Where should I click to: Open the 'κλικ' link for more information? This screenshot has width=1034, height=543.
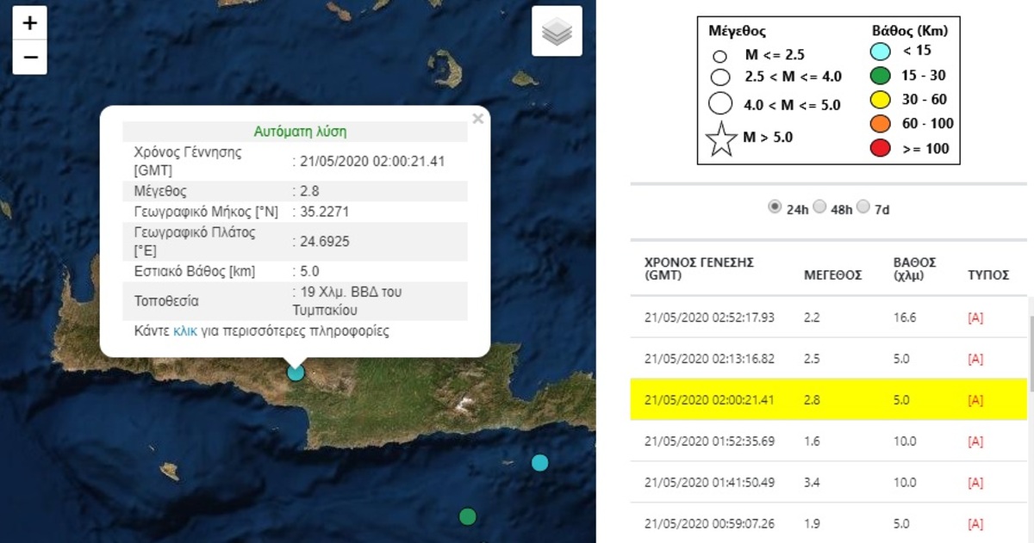pos(185,330)
